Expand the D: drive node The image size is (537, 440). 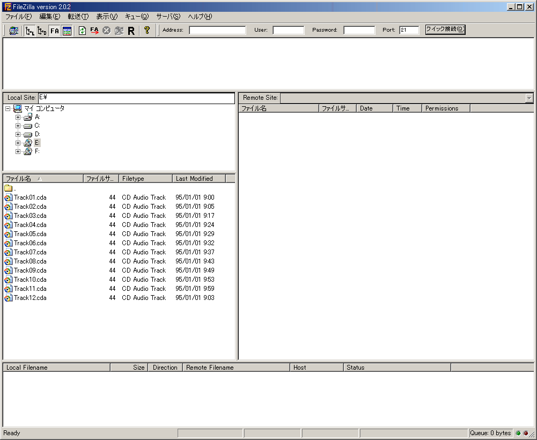[18, 134]
